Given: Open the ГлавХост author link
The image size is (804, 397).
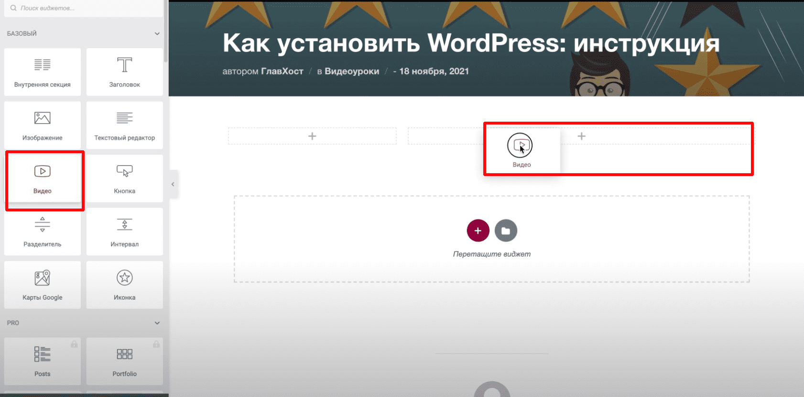Looking at the screenshot, I should pyautogui.click(x=282, y=71).
